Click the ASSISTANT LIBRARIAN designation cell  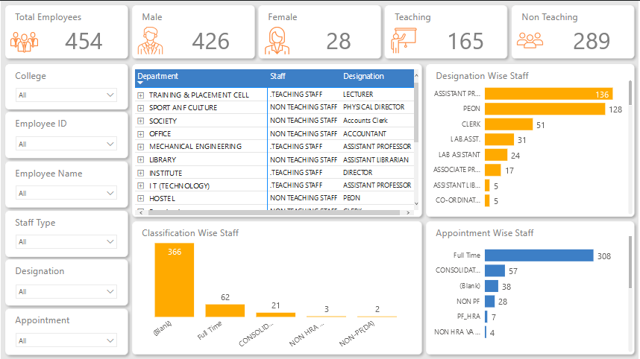click(x=375, y=159)
